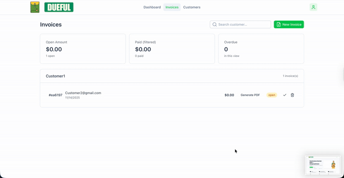Click the Invoices page heading
344x178 pixels.
coord(51,25)
